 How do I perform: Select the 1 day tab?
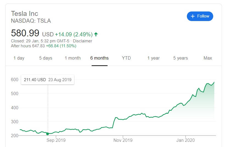click(19, 58)
